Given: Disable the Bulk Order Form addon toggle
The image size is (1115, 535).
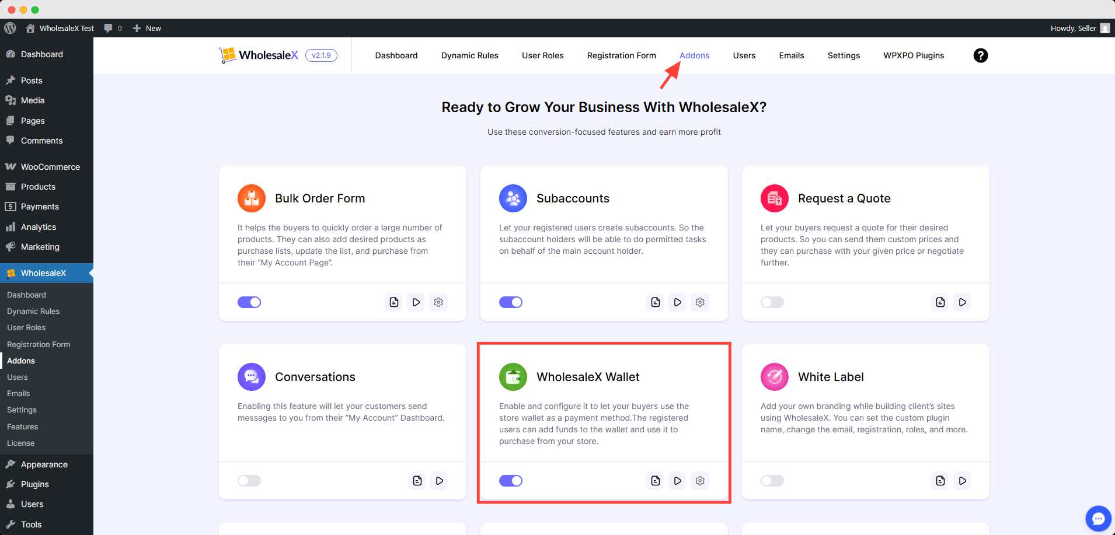Looking at the screenshot, I should tap(249, 302).
